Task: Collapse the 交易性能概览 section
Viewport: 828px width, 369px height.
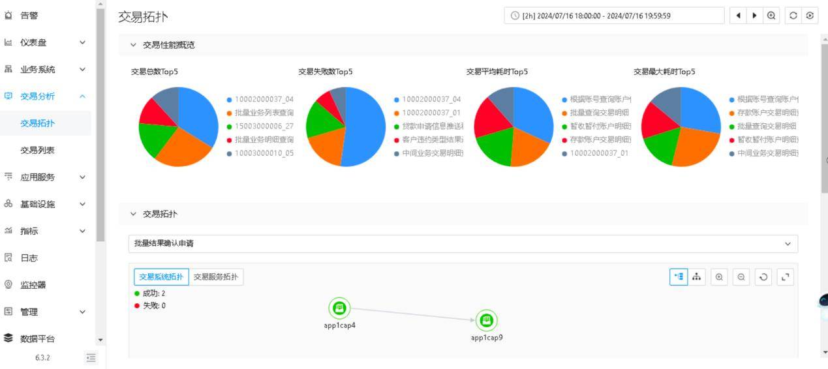Action: (134, 45)
